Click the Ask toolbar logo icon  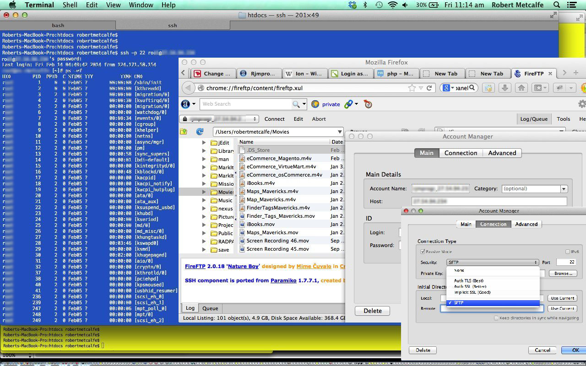pyautogui.click(x=185, y=104)
